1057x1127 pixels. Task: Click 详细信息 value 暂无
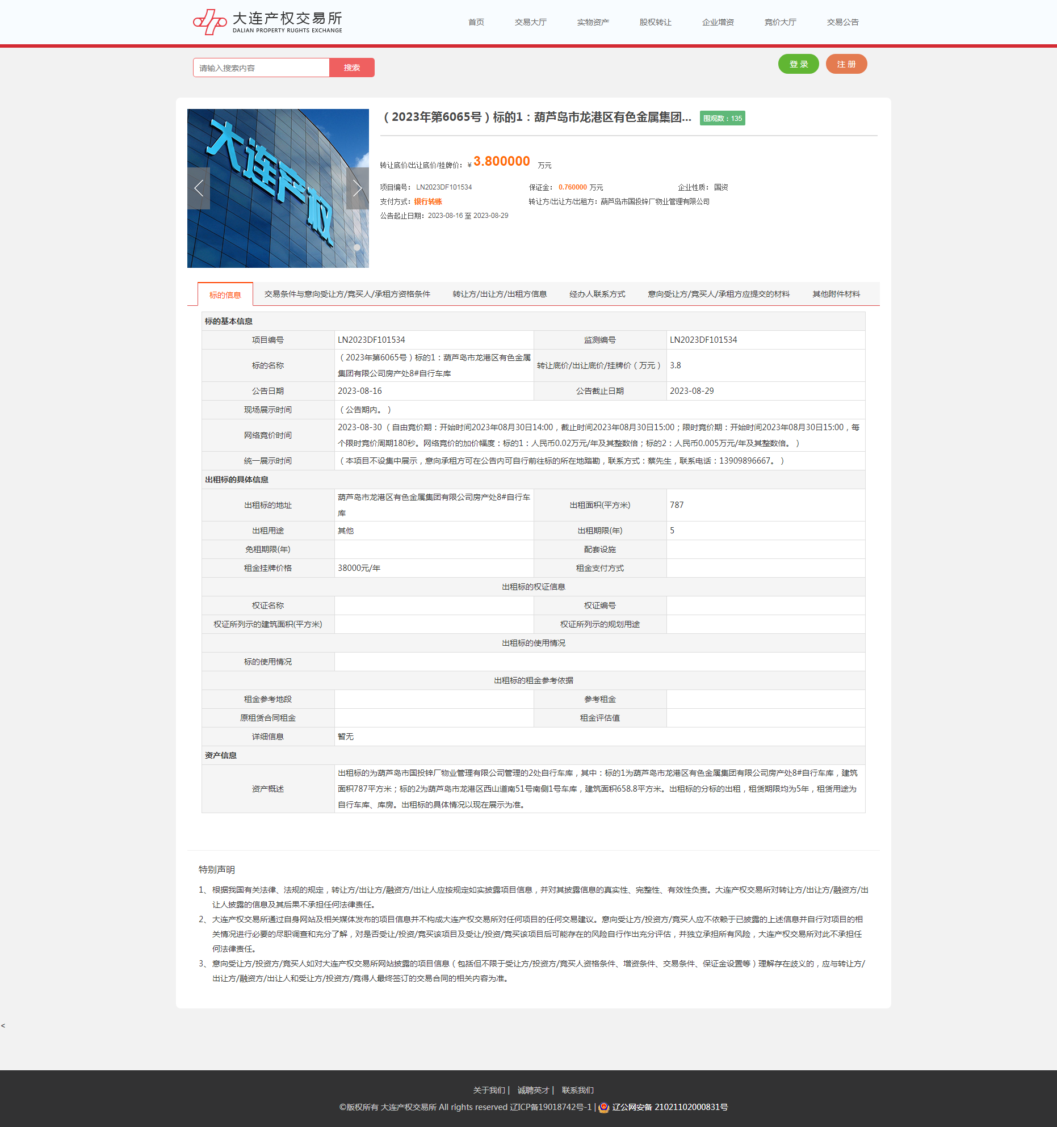click(346, 737)
